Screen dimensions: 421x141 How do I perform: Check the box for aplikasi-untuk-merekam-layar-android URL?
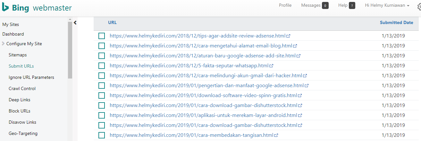[102, 115]
